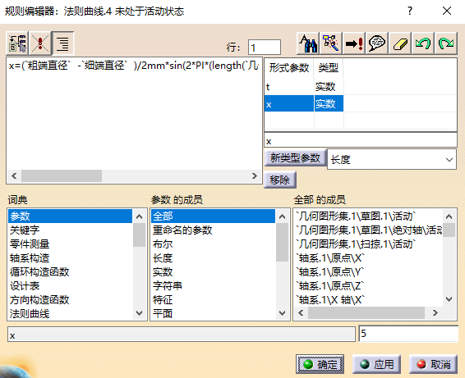Viewport: 465px width, 378px height.
Task: Click the green undo arrow icon
Action: [x=423, y=43]
